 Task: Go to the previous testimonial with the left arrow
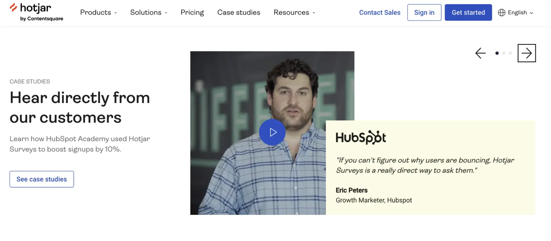click(x=480, y=53)
